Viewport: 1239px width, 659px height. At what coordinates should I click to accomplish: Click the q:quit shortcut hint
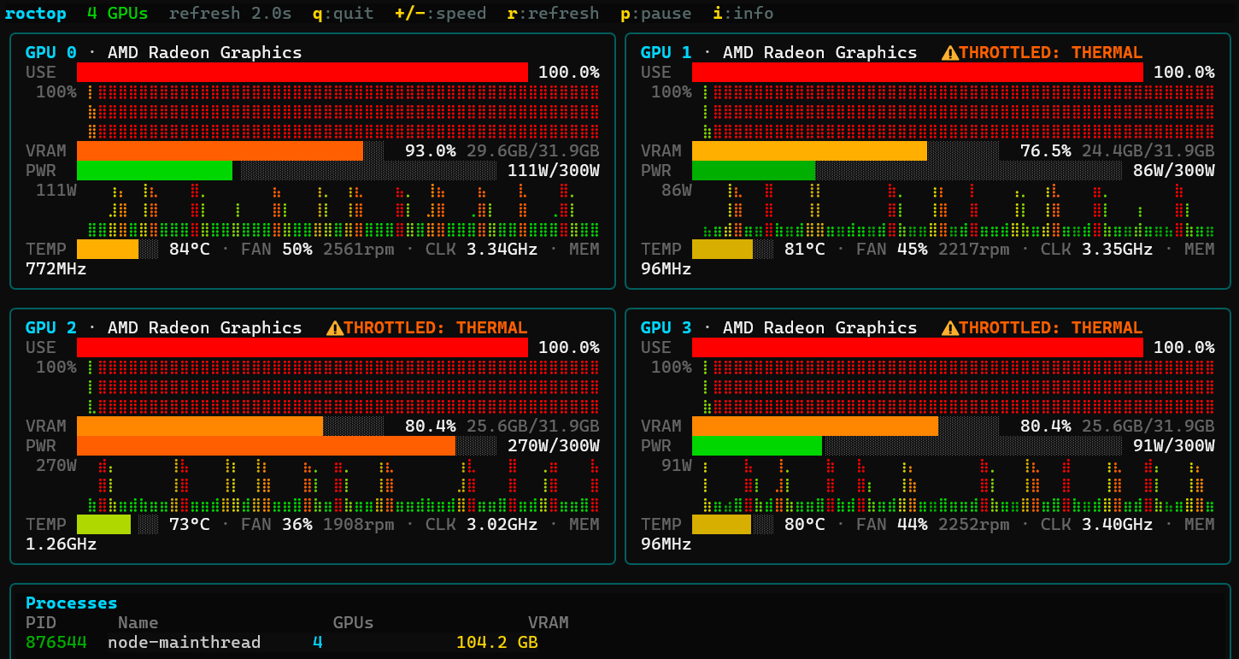click(343, 13)
